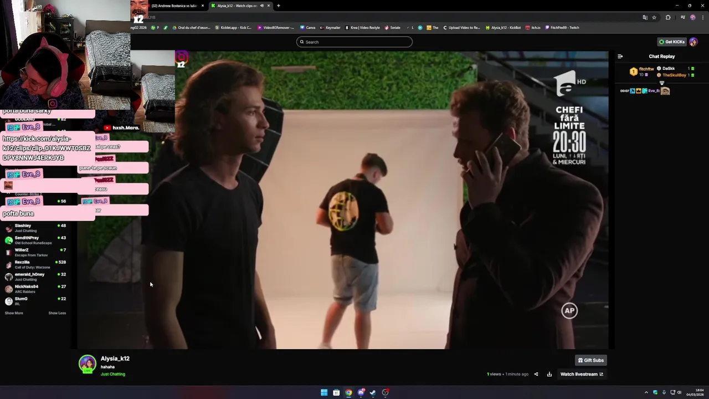709x399 pixels.
Task: Open a new browser tab
Action: pos(279,6)
